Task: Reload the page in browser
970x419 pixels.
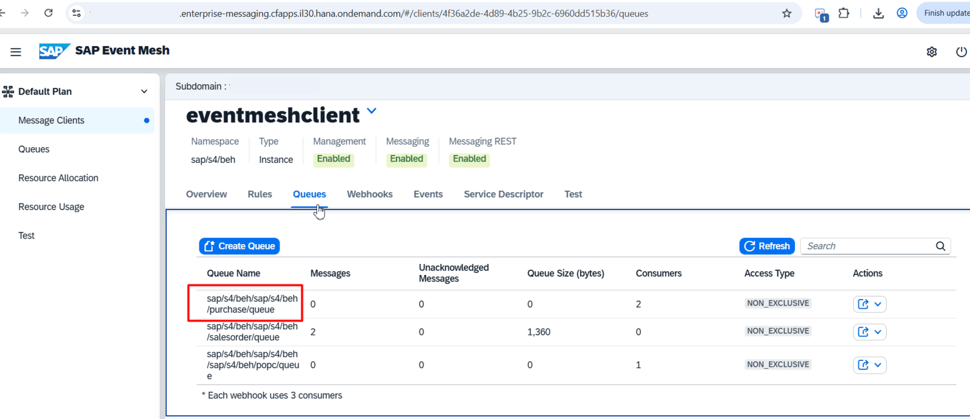Action: click(48, 13)
